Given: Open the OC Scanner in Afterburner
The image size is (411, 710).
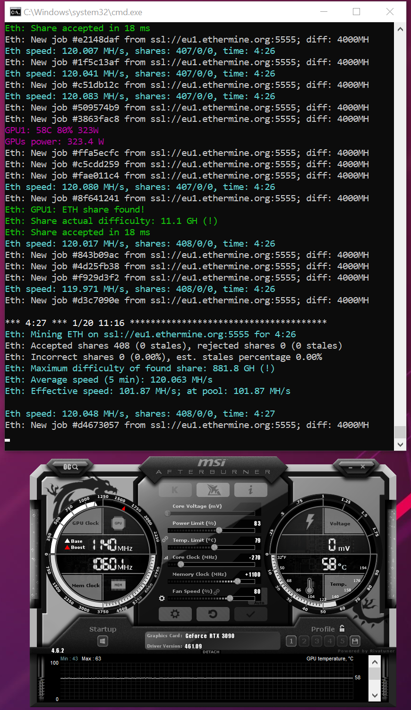Looking at the screenshot, I should click(x=70, y=467).
